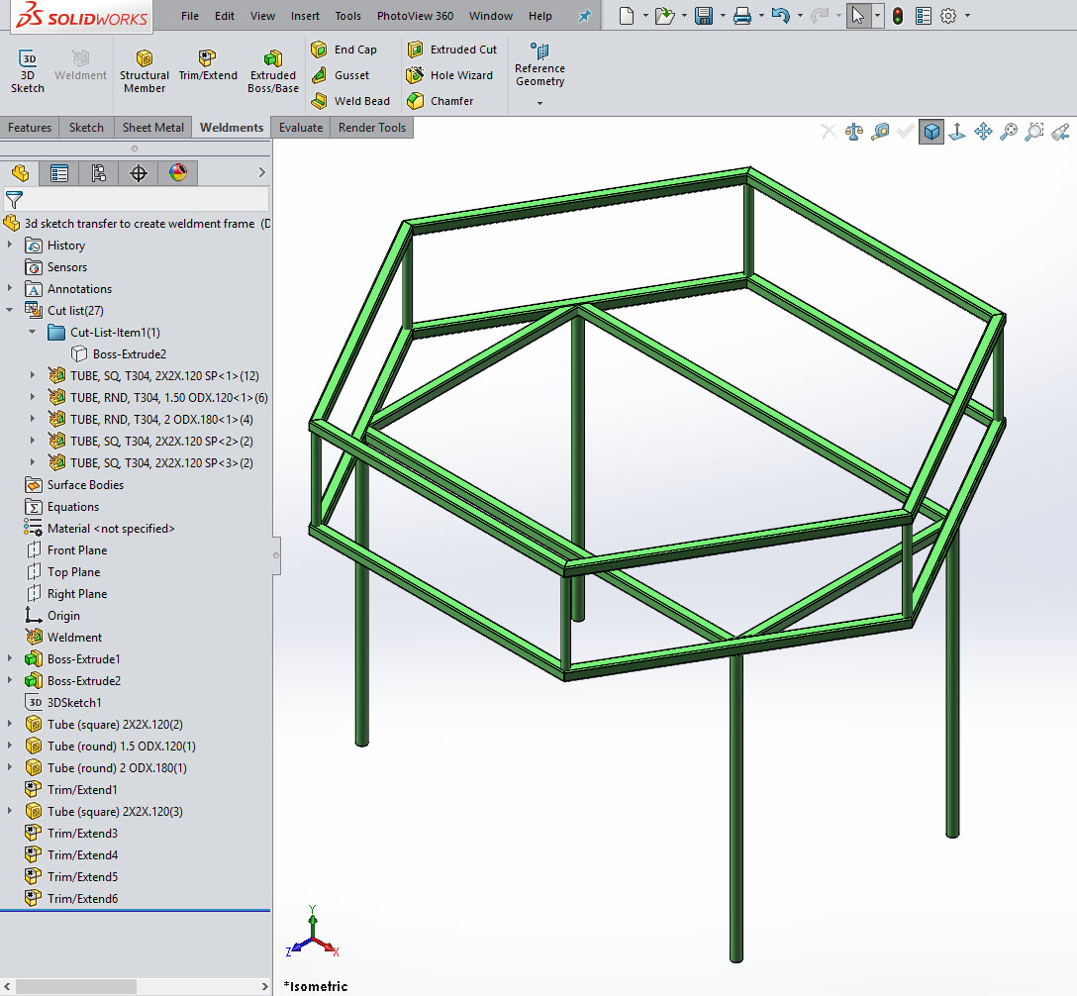Expand the History tree item
Viewport: 1077px width, 996px height.
11,246
